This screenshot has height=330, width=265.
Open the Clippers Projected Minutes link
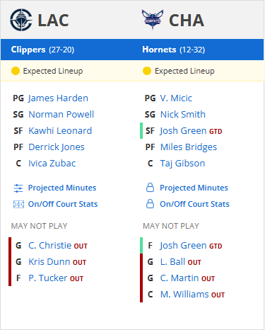[62, 188]
